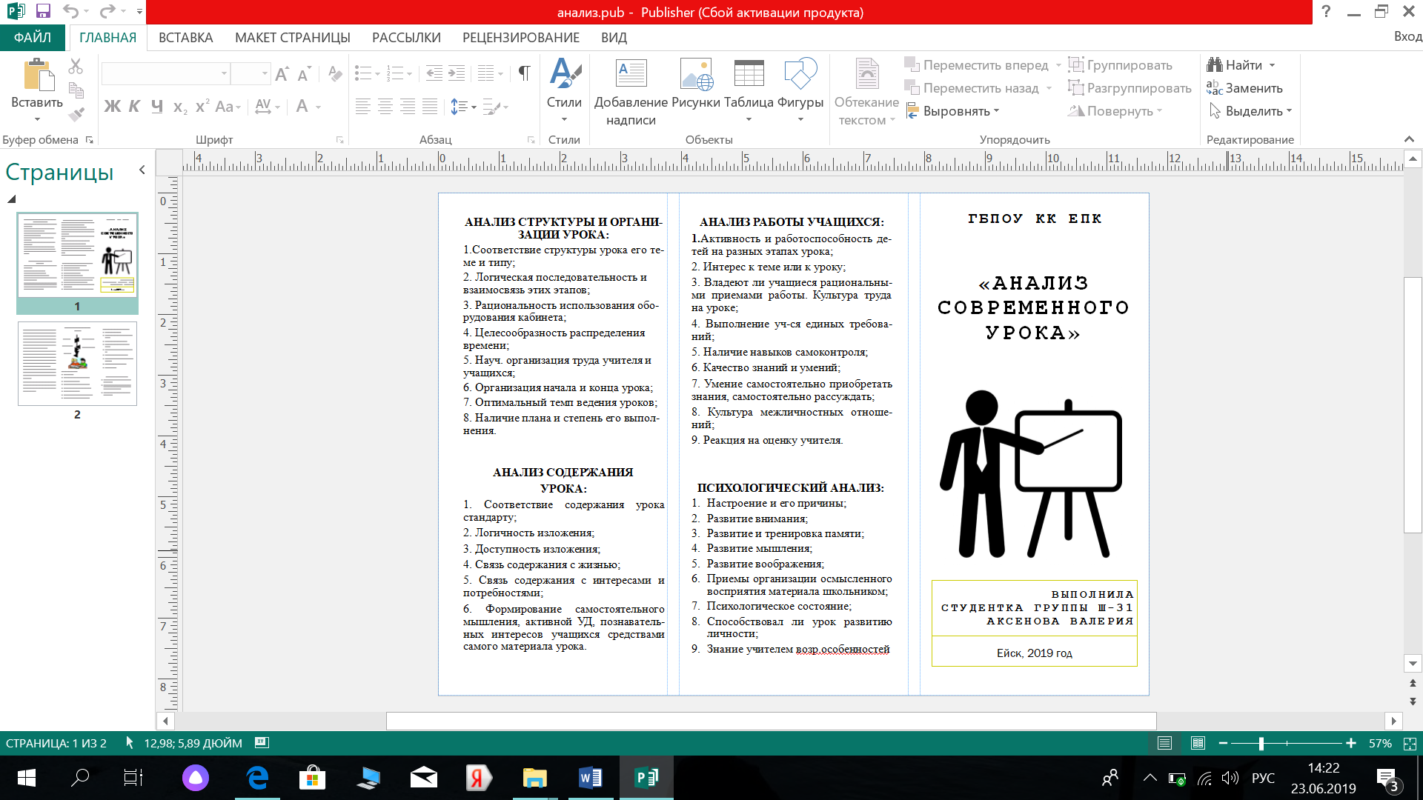The width and height of the screenshot is (1423, 800).
Task: Align text right in Абзац group
Action: tap(408, 107)
